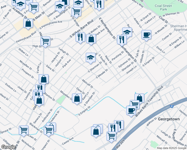Open the shopping bag marker below Loomis St
Viewport: 187px width, 150px height.
pos(39,100)
